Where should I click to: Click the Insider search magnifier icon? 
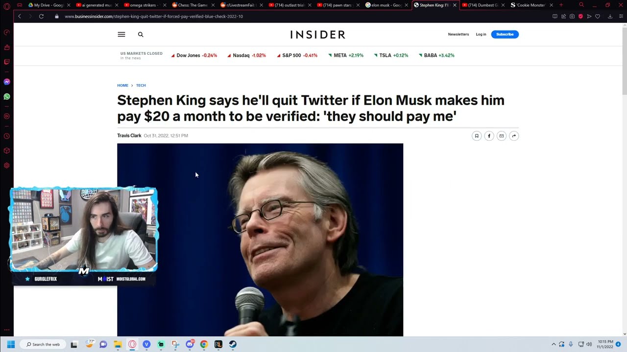click(141, 34)
